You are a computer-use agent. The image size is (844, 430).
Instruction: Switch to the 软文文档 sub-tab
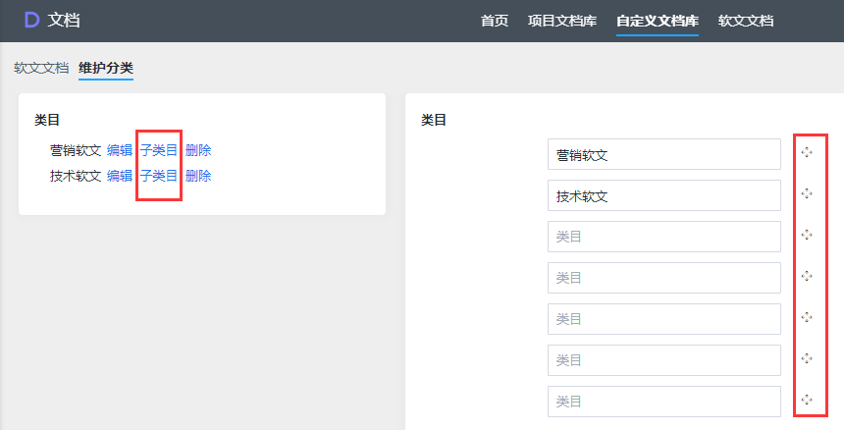(x=41, y=68)
